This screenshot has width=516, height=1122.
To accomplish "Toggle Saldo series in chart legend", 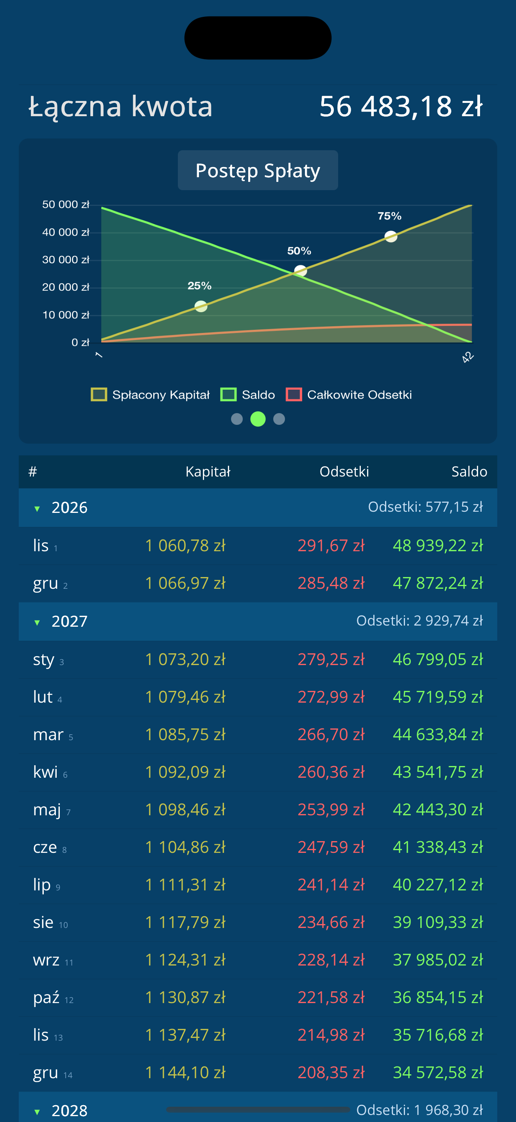I will point(247,395).
